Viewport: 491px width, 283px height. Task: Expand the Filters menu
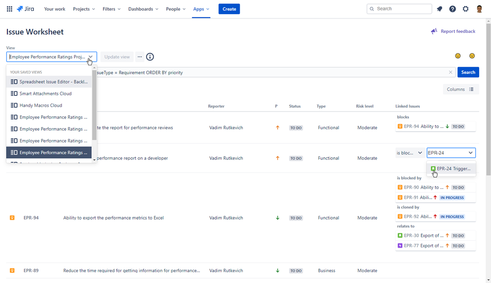pos(112,9)
